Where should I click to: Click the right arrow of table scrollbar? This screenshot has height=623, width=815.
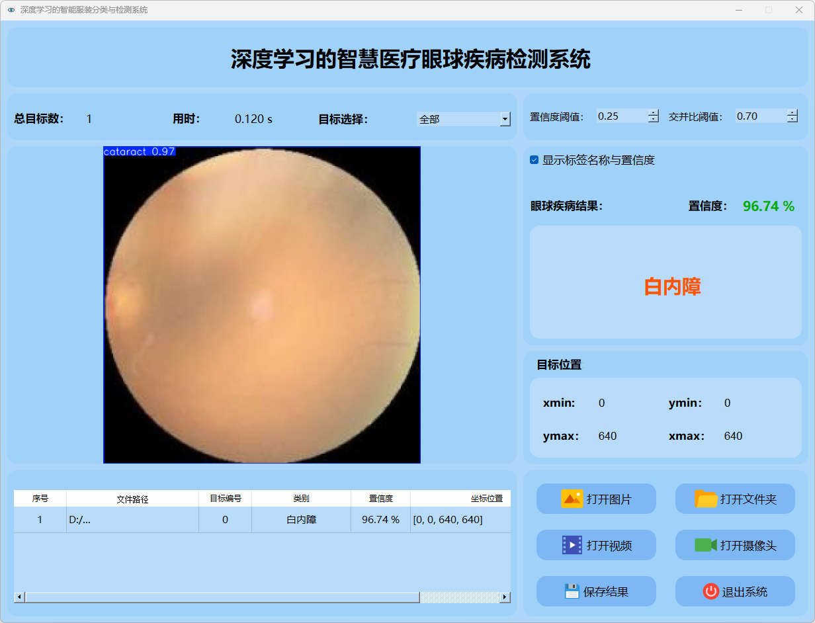tap(505, 597)
